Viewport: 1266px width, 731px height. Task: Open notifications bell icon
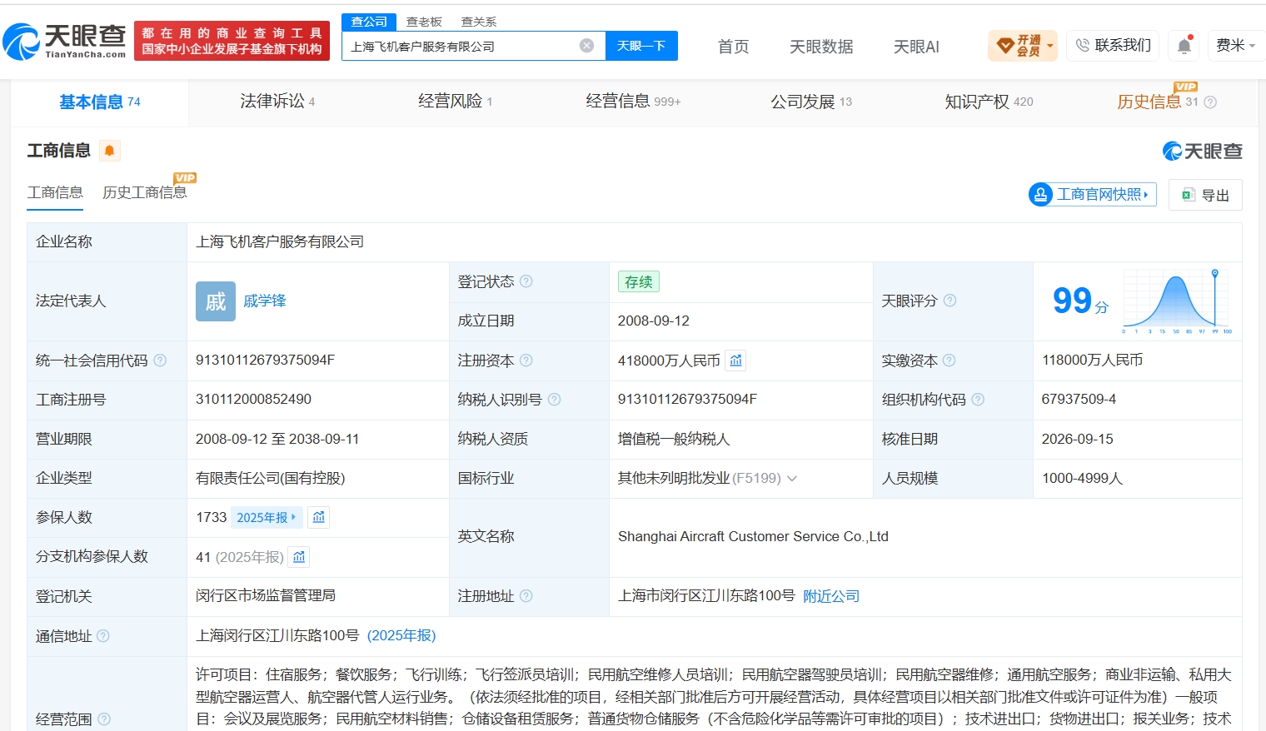(x=1184, y=46)
